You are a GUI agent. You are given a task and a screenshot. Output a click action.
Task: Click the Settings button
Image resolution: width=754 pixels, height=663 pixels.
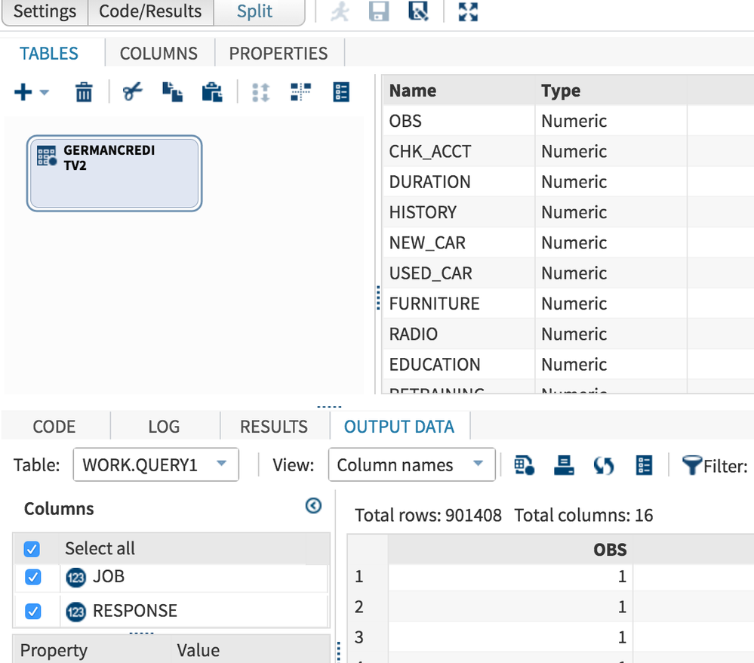coord(45,12)
